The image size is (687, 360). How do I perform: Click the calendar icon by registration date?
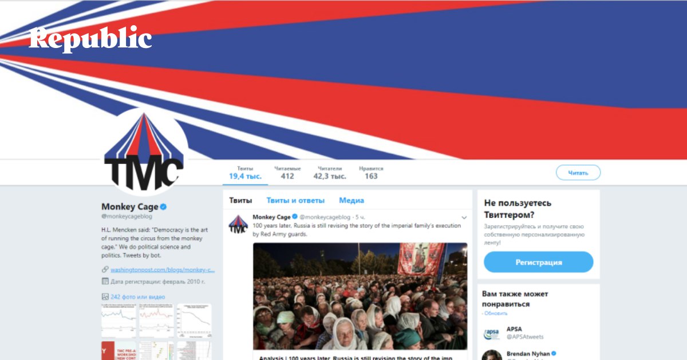(105, 281)
